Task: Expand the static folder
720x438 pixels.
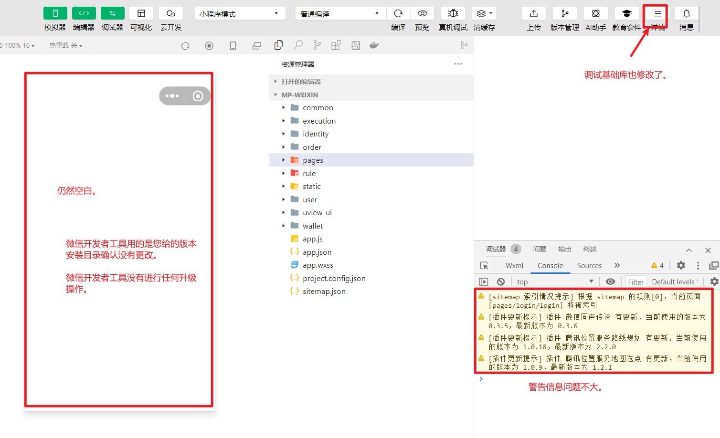Action: point(371,187)
